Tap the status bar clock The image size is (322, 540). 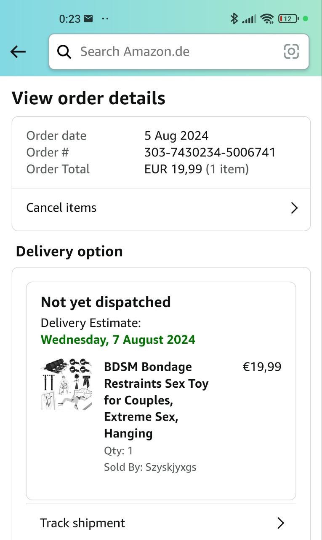point(69,19)
